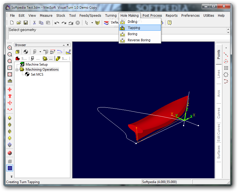
Task: Switch to the Lines vertical tab
Action: pos(218,74)
